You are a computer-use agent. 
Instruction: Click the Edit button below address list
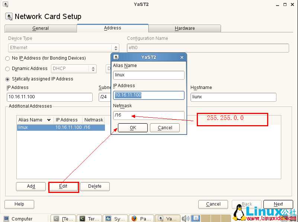[63, 186]
